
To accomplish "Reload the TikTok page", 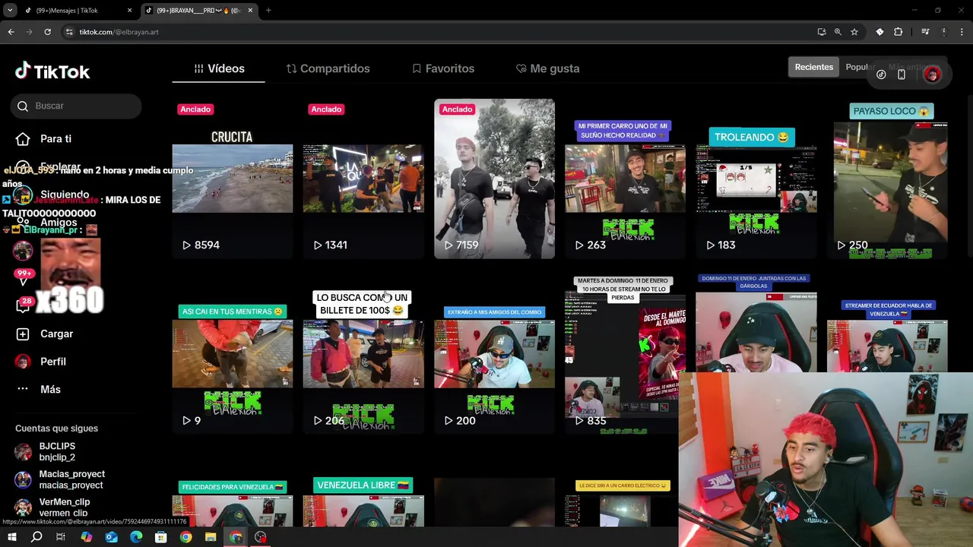I will (47, 32).
